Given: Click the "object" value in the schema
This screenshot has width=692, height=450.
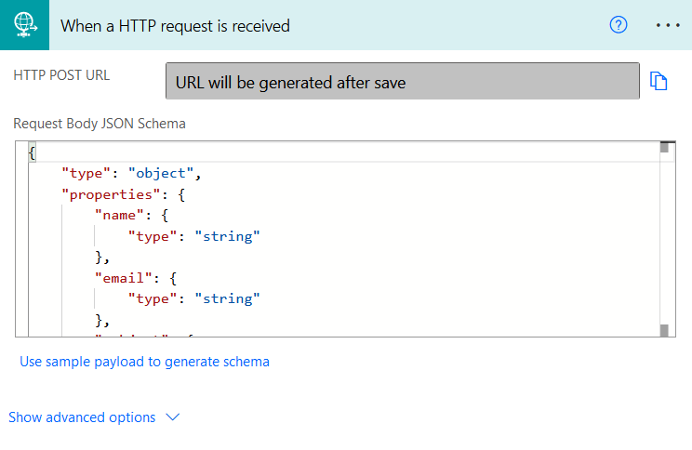Looking at the screenshot, I should 161,173.
